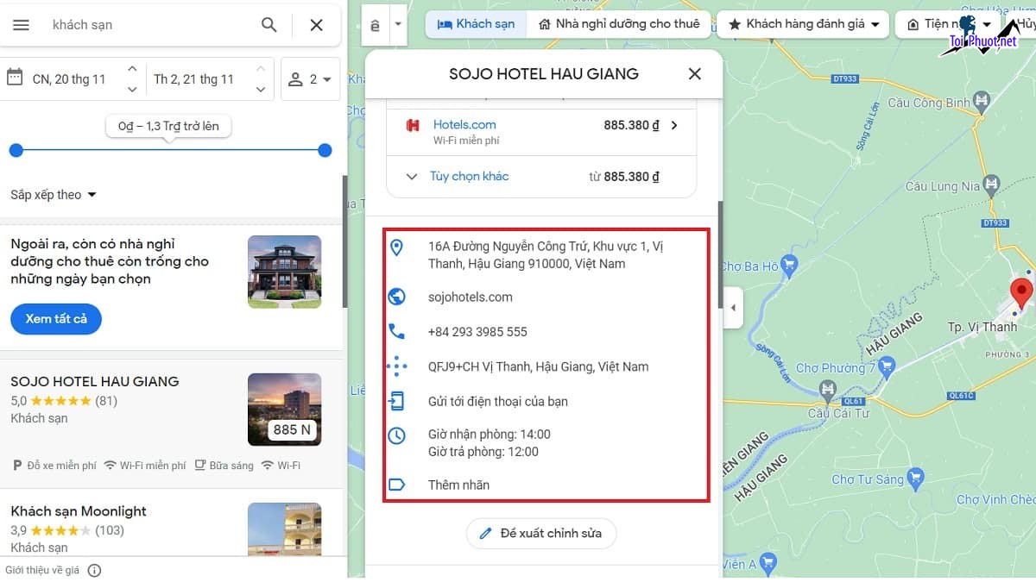Click the 'Tp. Vị Thanh' map label
The height and width of the screenshot is (582, 1036).
(982, 327)
